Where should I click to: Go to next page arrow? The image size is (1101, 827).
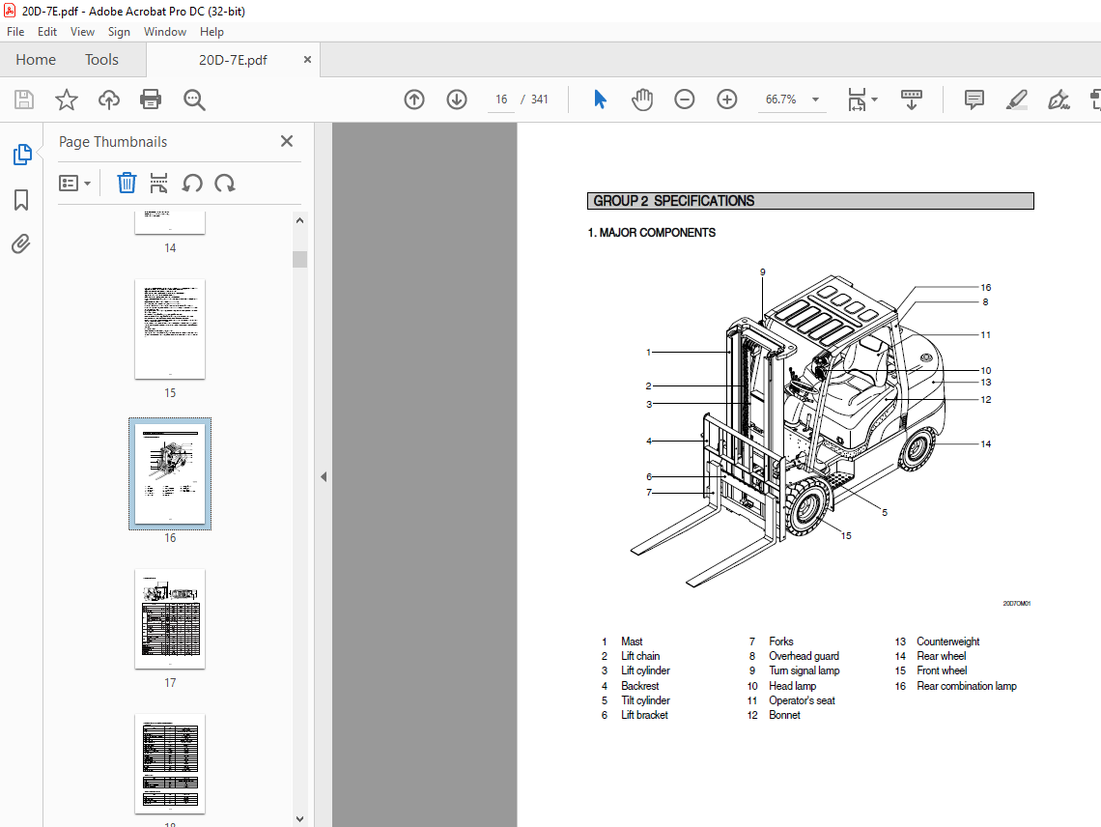pyautogui.click(x=457, y=100)
